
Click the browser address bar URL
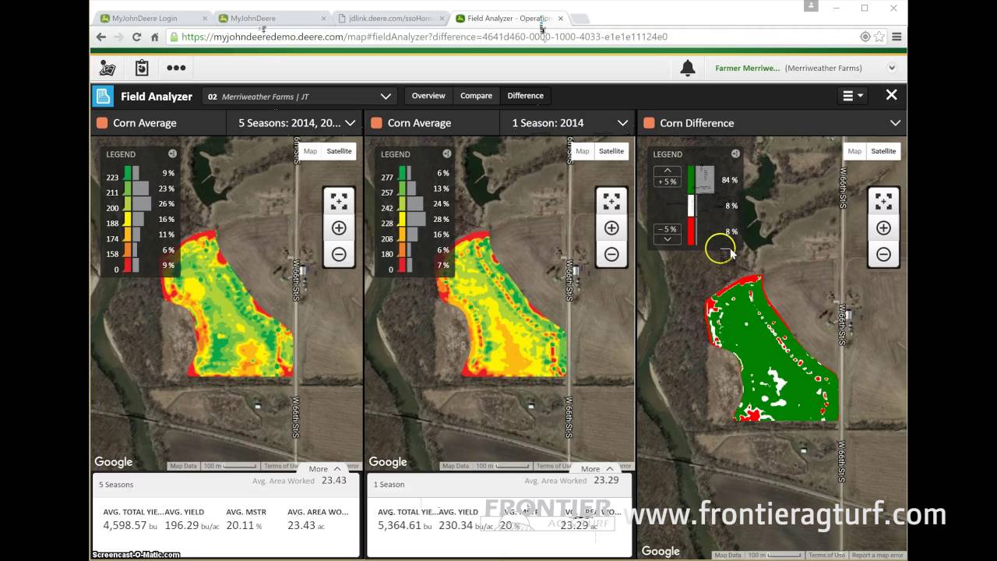point(425,37)
